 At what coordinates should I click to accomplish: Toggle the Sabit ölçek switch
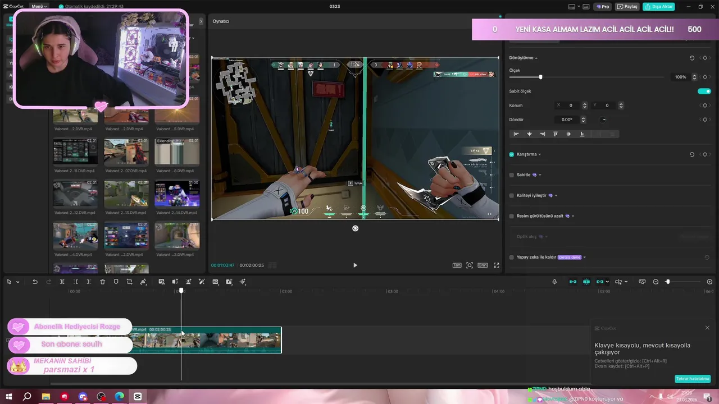[704, 91]
